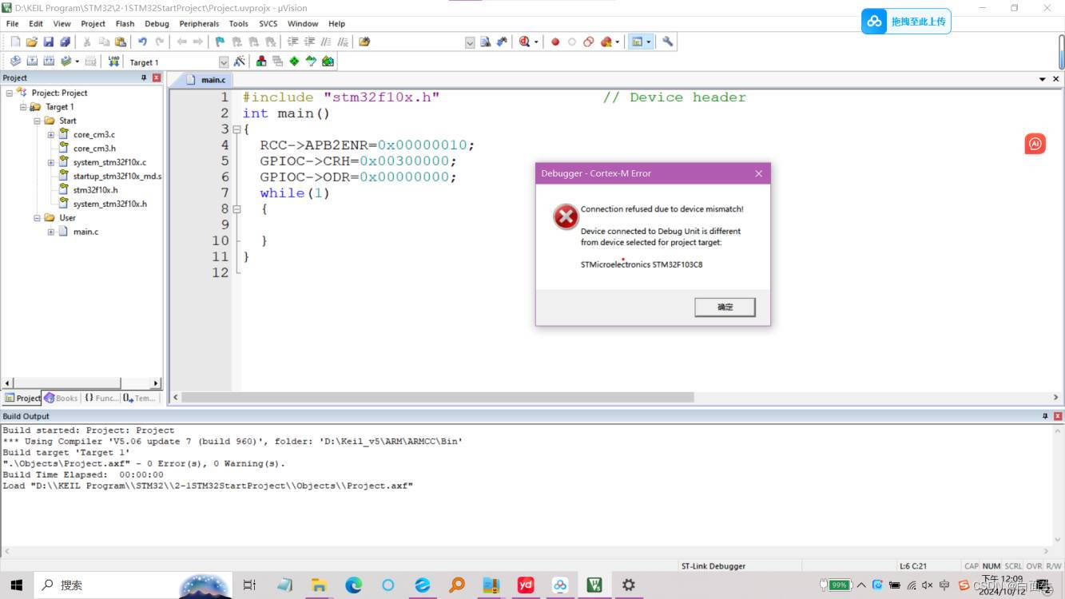
Task: Open the Settings gear in taskbar
Action: click(629, 585)
